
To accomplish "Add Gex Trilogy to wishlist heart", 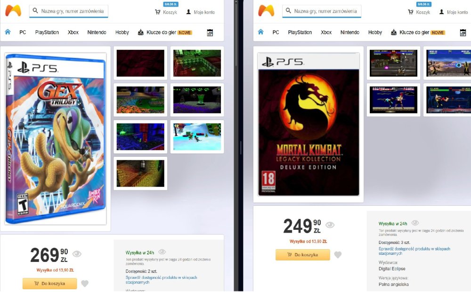I will 85,284.
